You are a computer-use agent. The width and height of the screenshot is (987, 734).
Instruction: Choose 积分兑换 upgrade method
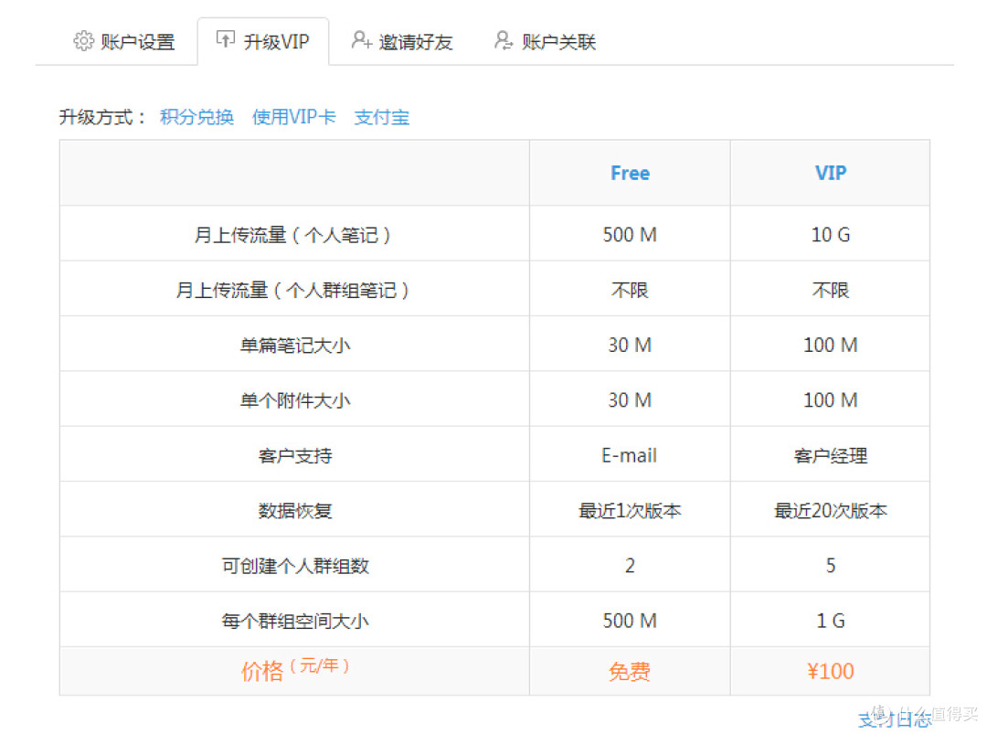click(196, 117)
